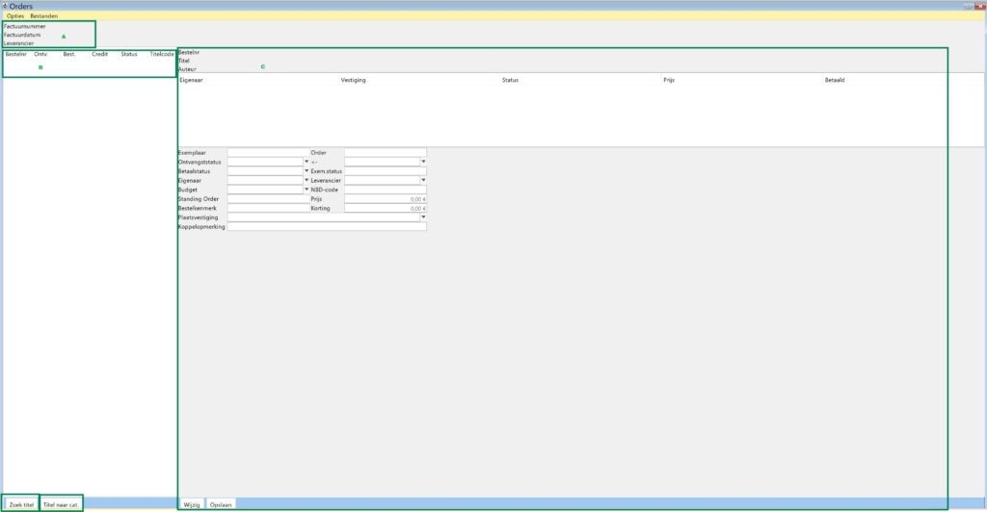Open the Opties menu

(x=15, y=16)
